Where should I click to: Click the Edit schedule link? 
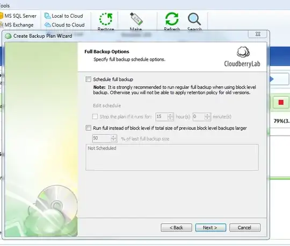point(107,106)
